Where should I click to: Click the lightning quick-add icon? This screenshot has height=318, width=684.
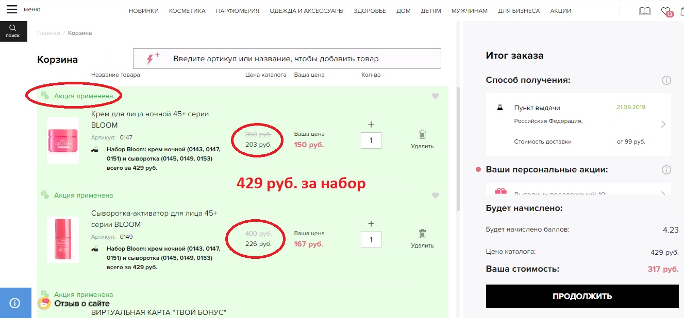[x=153, y=58]
